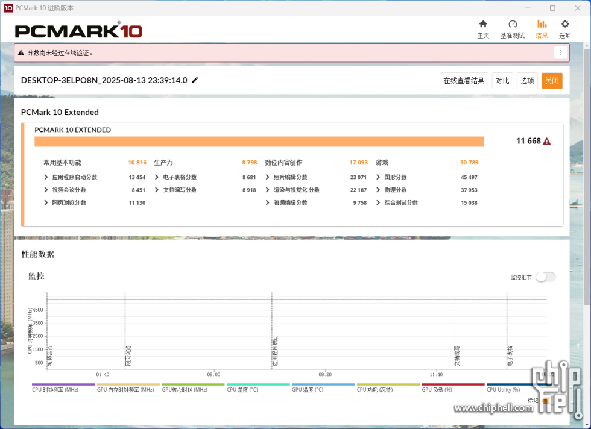This screenshot has height=429, width=591.
Task: Click the 常用基本功能 heading
Action: tap(62, 163)
